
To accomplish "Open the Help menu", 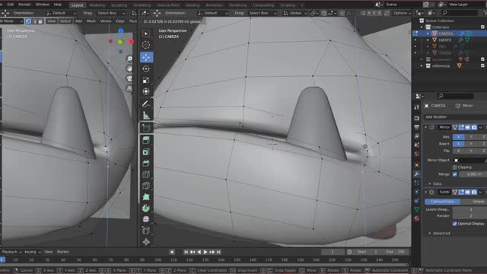I will point(58,5).
